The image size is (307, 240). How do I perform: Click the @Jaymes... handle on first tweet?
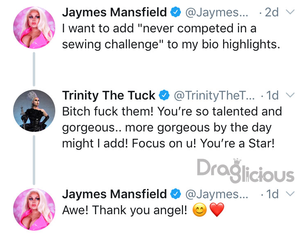point(217,13)
